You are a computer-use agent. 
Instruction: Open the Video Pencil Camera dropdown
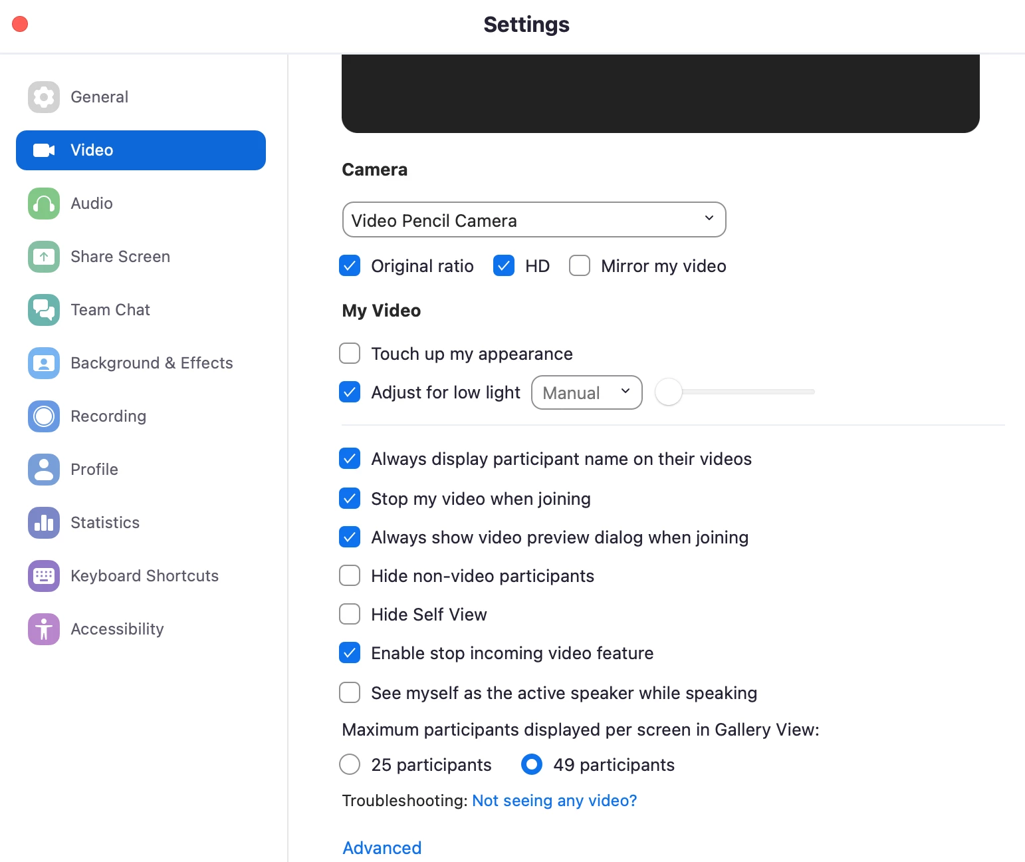point(534,219)
